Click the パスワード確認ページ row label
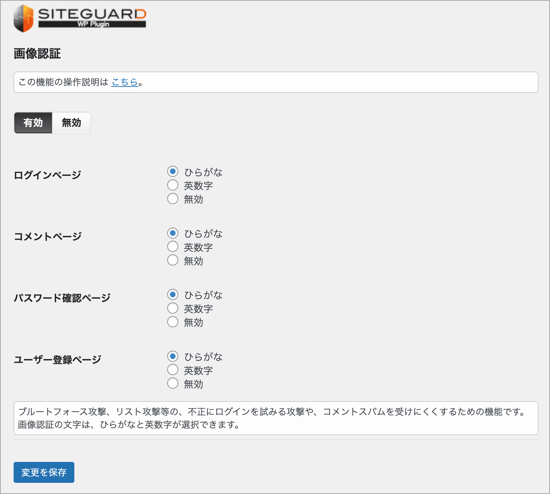Screen dimensions: 550x494 tap(62, 298)
